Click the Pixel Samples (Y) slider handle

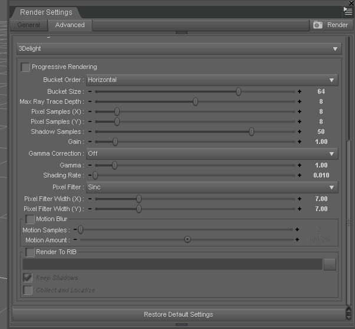tap(117, 121)
